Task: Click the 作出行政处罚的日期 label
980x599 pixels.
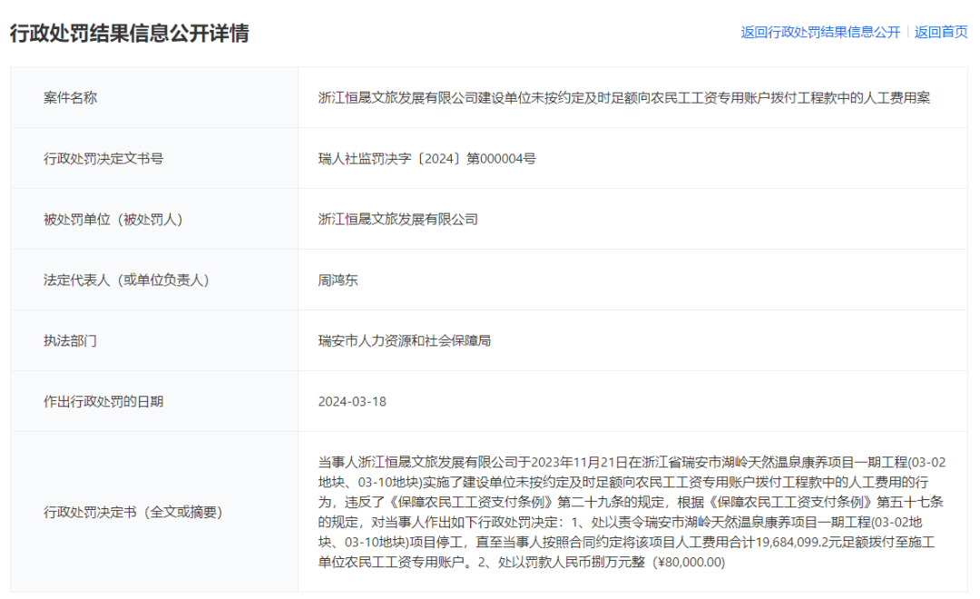Action: (x=103, y=401)
